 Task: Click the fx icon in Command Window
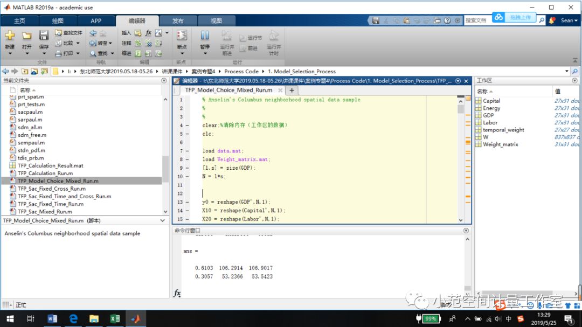[177, 293]
